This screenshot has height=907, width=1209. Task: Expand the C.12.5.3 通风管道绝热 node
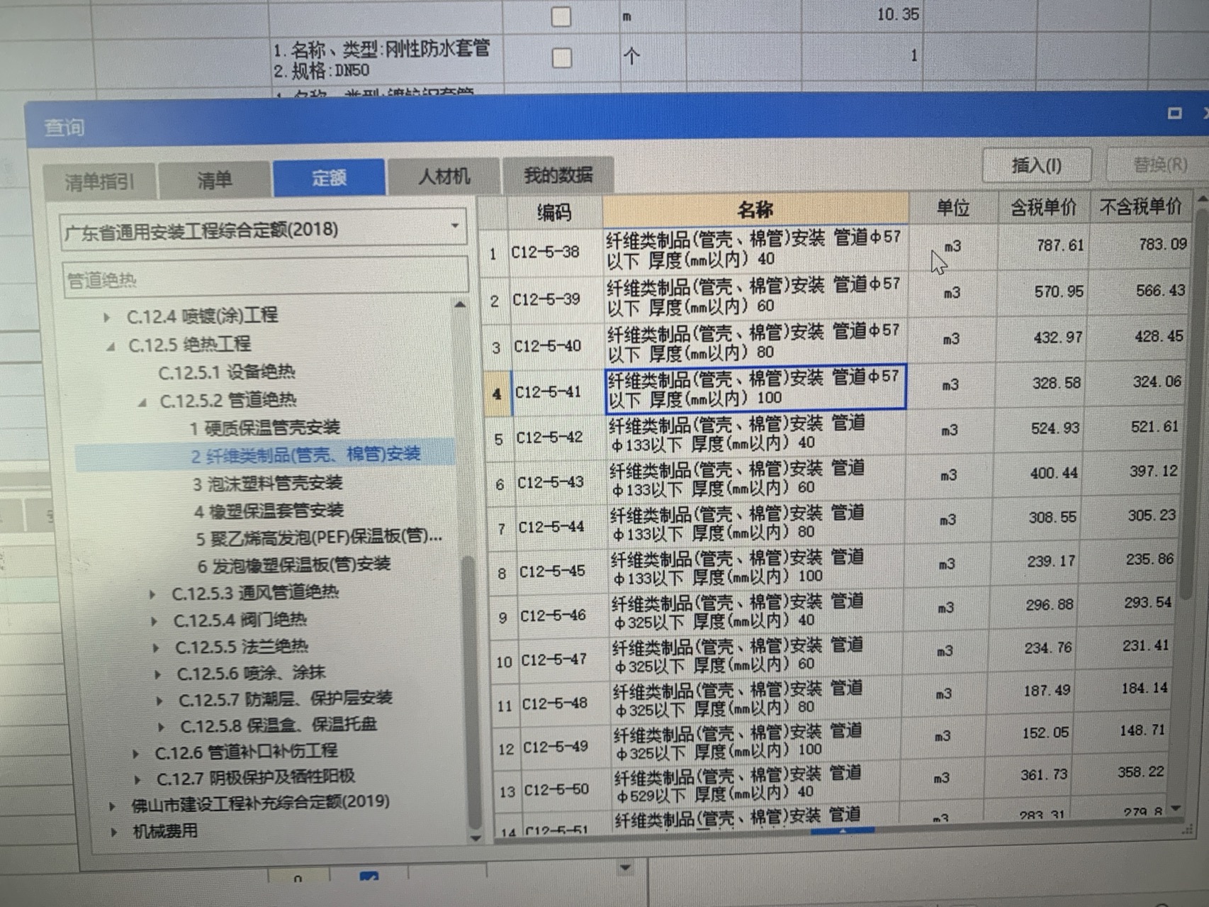[152, 594]
